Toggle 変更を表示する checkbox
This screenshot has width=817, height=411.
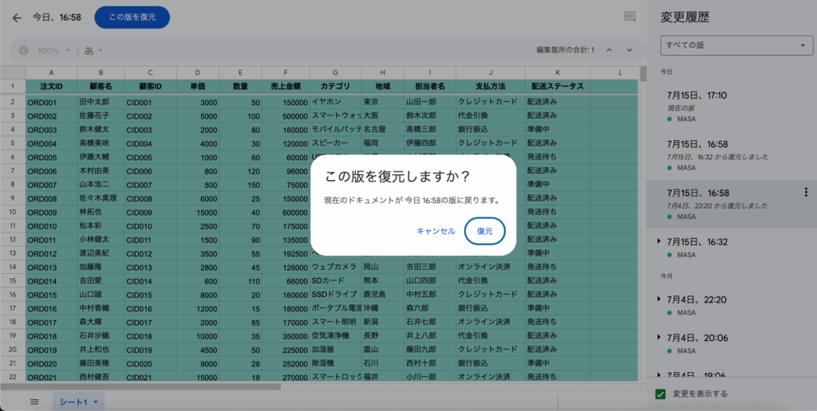click(660, 393)
